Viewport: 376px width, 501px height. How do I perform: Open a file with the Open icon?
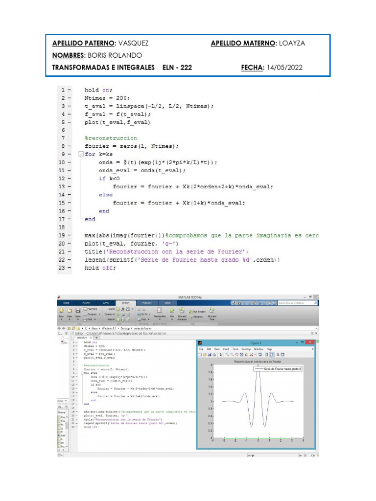(x=70, y=311)
